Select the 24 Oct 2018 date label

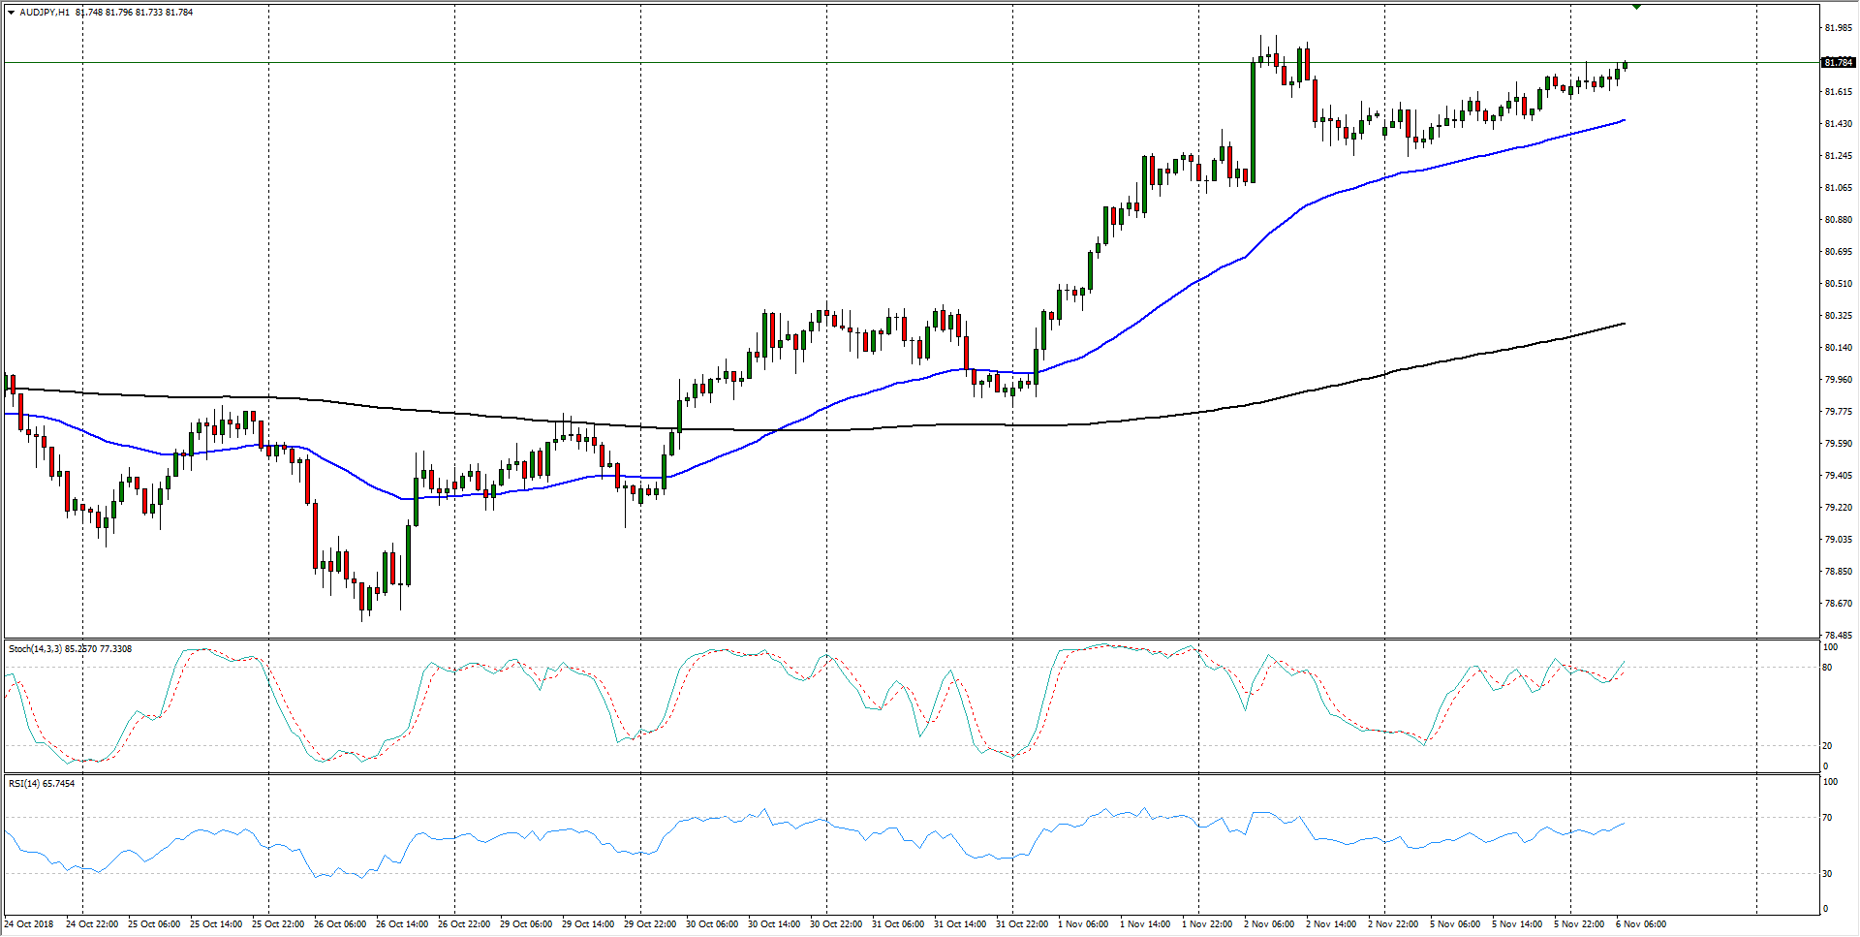coord(30,924)
